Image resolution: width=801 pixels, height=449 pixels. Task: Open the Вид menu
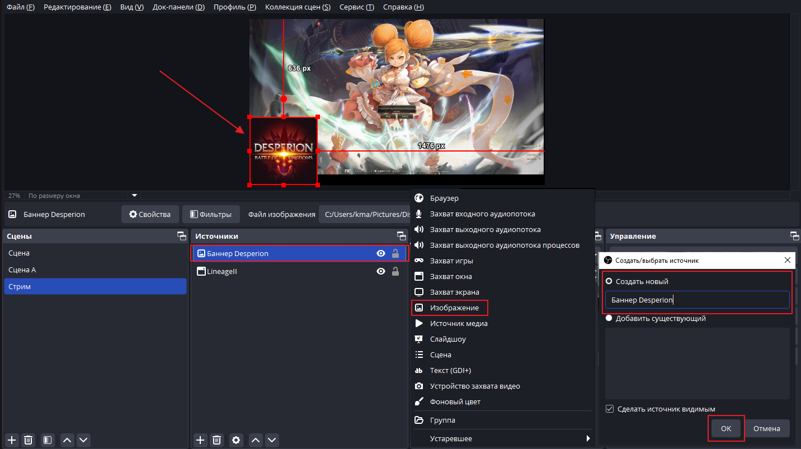(x=132, y=7)
